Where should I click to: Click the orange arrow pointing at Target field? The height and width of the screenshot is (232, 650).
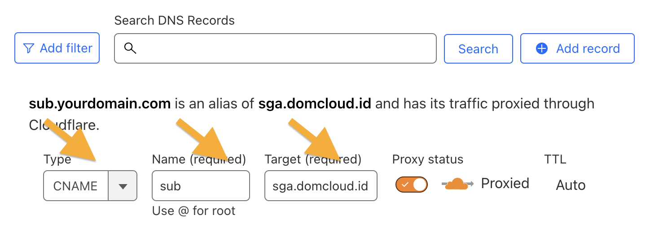[x=316, y=140]
